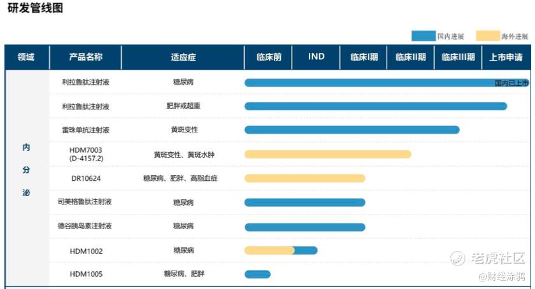Click the 国内已上市 label on first bar
Screen dimensions: 535x289
[x=511, y=83]
